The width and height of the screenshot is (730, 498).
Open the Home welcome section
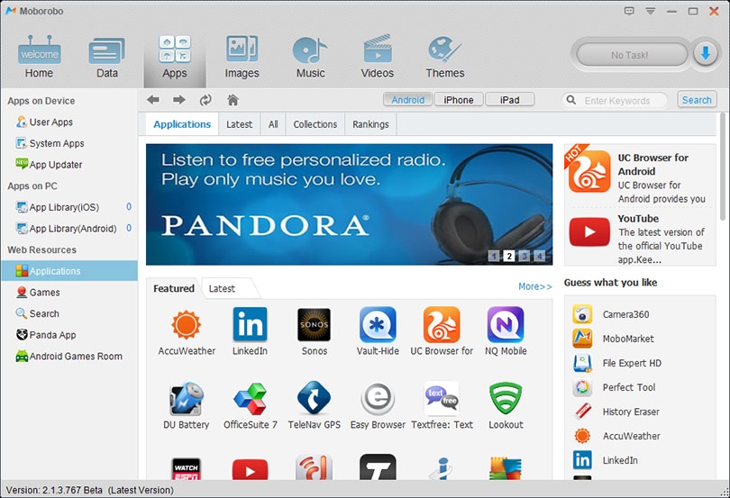[x=39, y=57]
